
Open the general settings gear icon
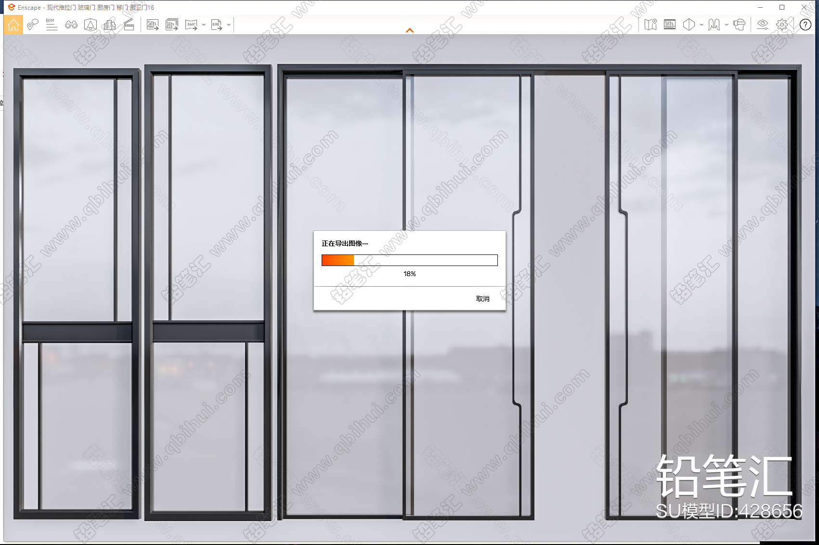(782, 25)
